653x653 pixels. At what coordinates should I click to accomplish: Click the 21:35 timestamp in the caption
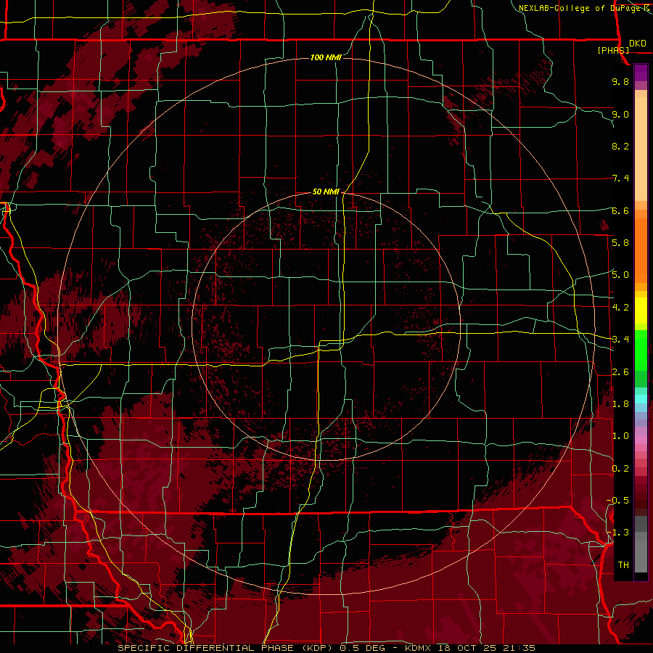519,648
